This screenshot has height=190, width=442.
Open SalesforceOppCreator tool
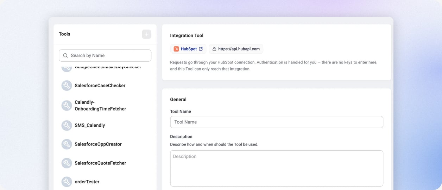coord(98,144)
